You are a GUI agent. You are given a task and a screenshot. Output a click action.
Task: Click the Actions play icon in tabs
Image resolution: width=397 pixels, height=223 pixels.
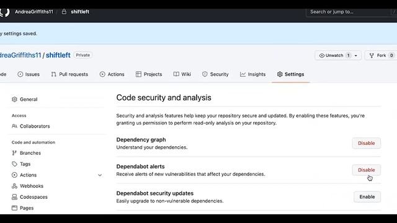[102, 74]
